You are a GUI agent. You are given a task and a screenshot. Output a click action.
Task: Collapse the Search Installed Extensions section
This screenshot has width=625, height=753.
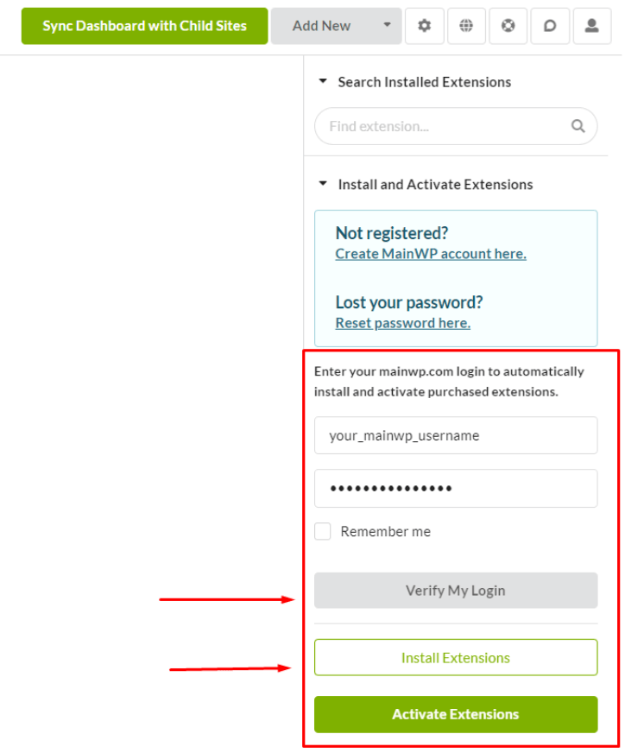click(x=325, y=82)
